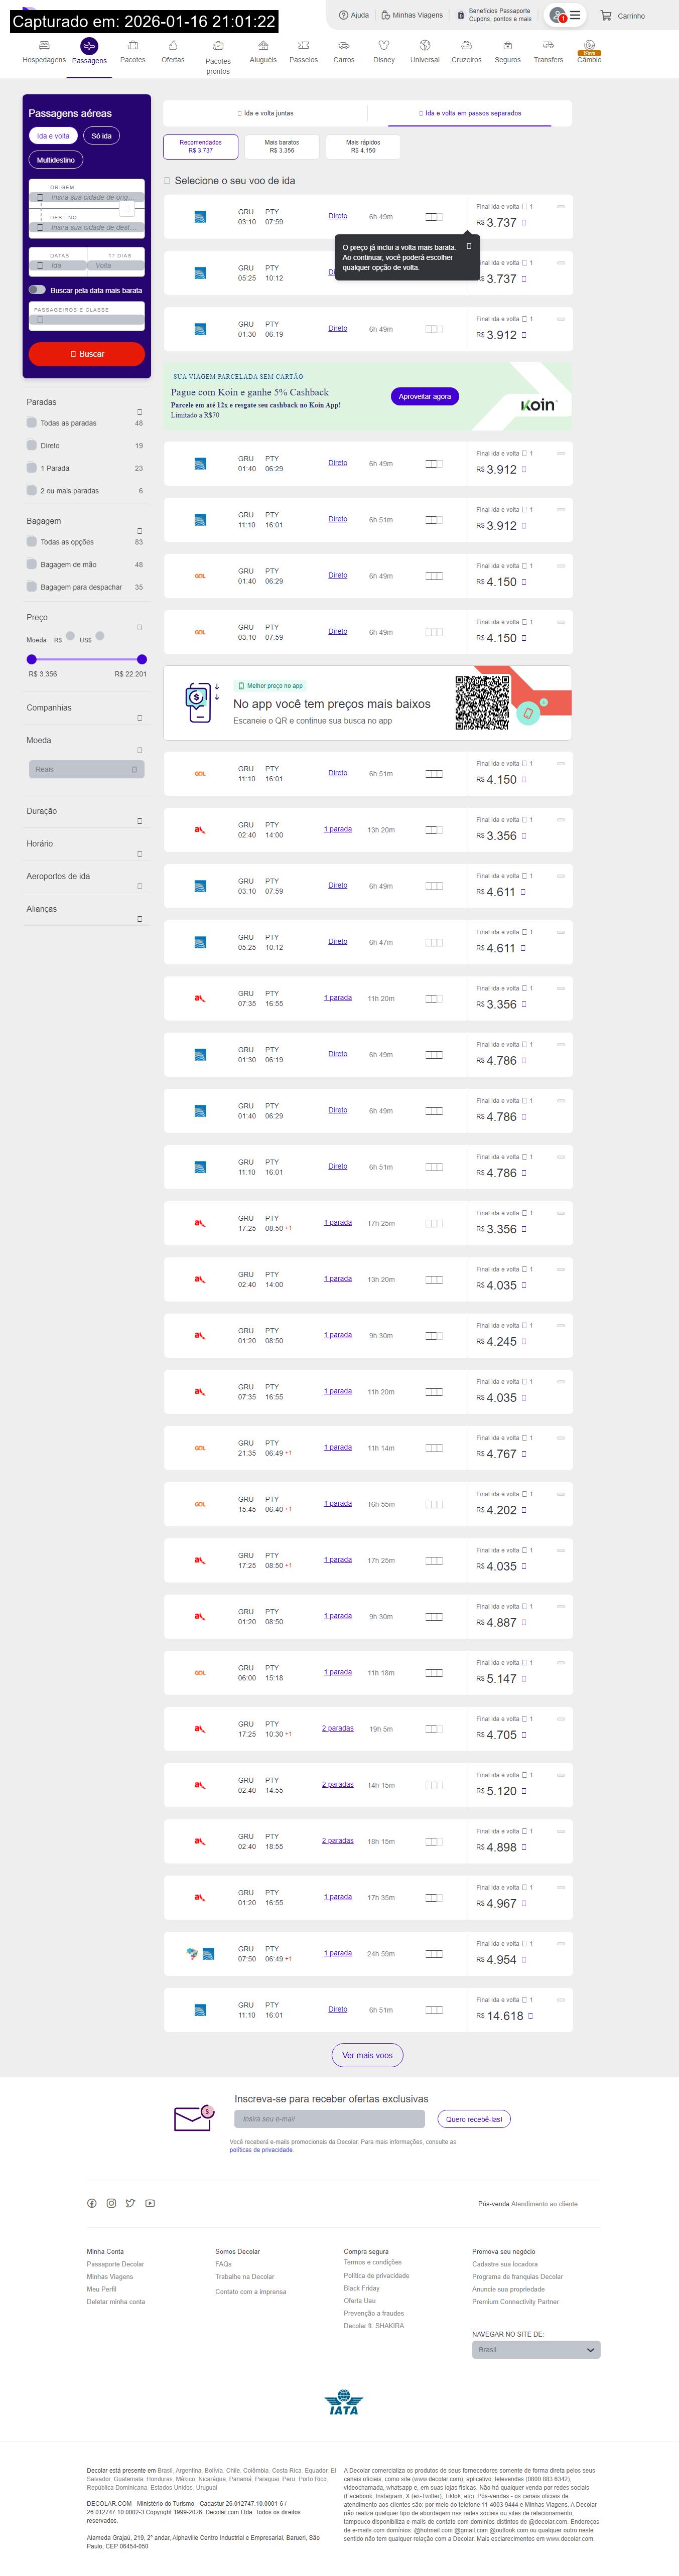Select the Mais baratos sorting tab
The width and height of the screenshot is (679, 2576).
coord(281,146)
